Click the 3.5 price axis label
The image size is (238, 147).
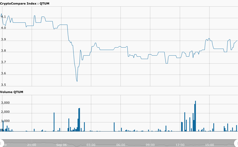(x=3, y=85)
